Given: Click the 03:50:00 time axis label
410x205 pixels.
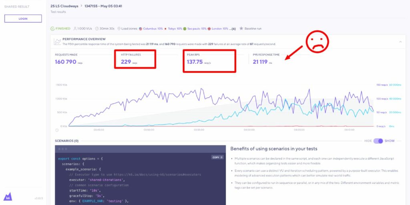Looking at the screenshot, I should coord(149,130).
